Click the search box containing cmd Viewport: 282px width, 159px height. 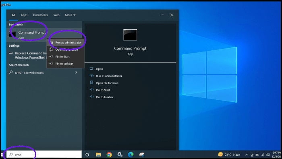click(44, 155)
